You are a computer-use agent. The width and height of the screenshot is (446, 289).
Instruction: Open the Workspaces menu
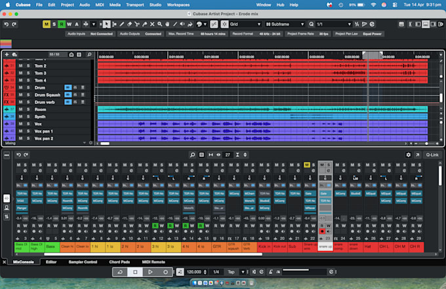pos(178,5)
